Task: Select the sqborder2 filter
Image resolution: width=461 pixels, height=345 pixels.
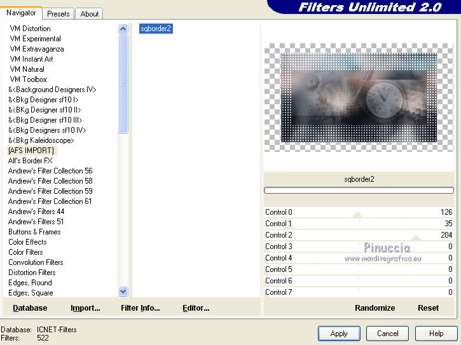Action: coord(156,29)
